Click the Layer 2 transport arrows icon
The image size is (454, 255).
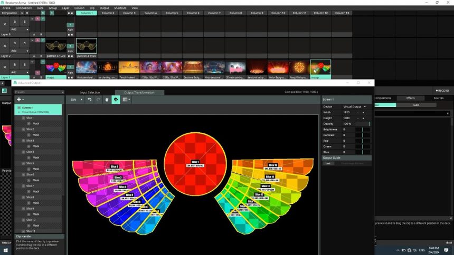pyautogui.click(x=70, y=56)
